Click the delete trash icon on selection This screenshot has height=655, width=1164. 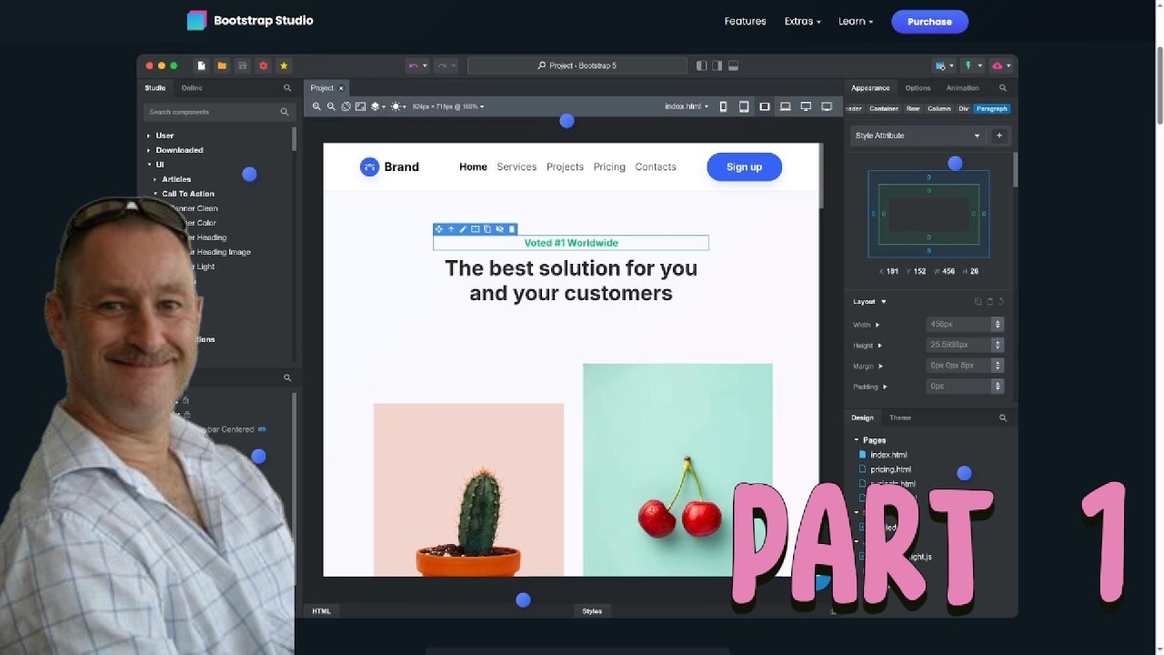coord(511,229)
